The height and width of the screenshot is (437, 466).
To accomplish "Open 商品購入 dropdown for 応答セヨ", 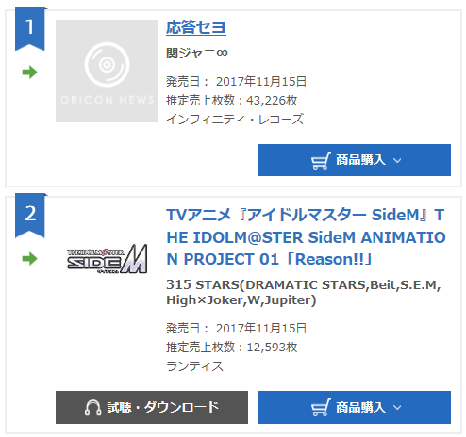I will (355, 160).
